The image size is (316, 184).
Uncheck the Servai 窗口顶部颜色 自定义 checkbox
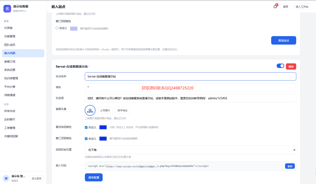coord(86,138)
